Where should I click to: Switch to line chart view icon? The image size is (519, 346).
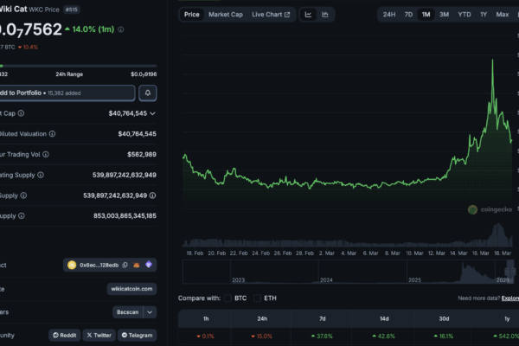tap(309, 15)
